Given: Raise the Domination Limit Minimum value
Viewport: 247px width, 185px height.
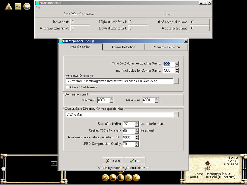Looking at the screenshot, I should 111,99.
